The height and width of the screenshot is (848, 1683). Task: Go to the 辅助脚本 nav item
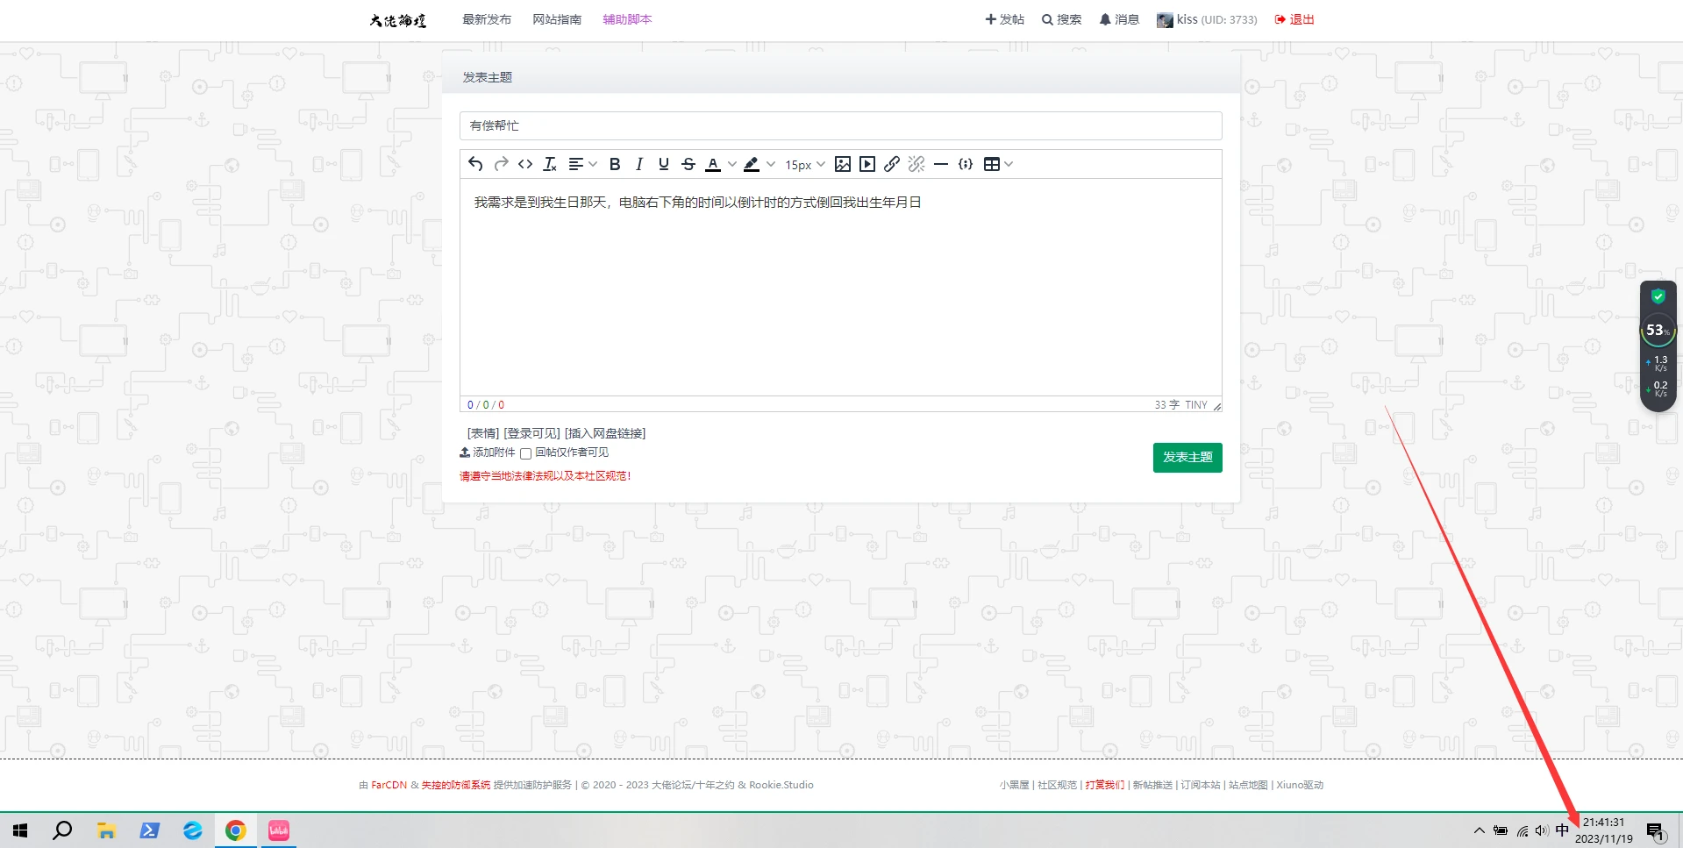coord(627,19)
